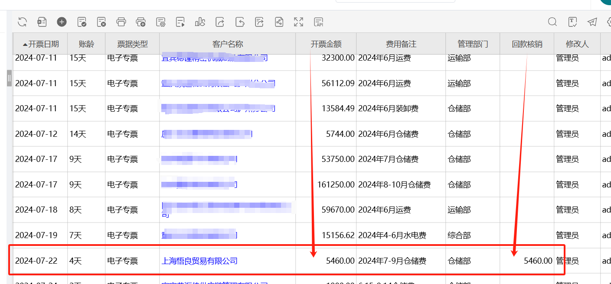
Task: Click the remark 2024年4-6月水电费
Action: pyautogui.click(x=392, y=236)
